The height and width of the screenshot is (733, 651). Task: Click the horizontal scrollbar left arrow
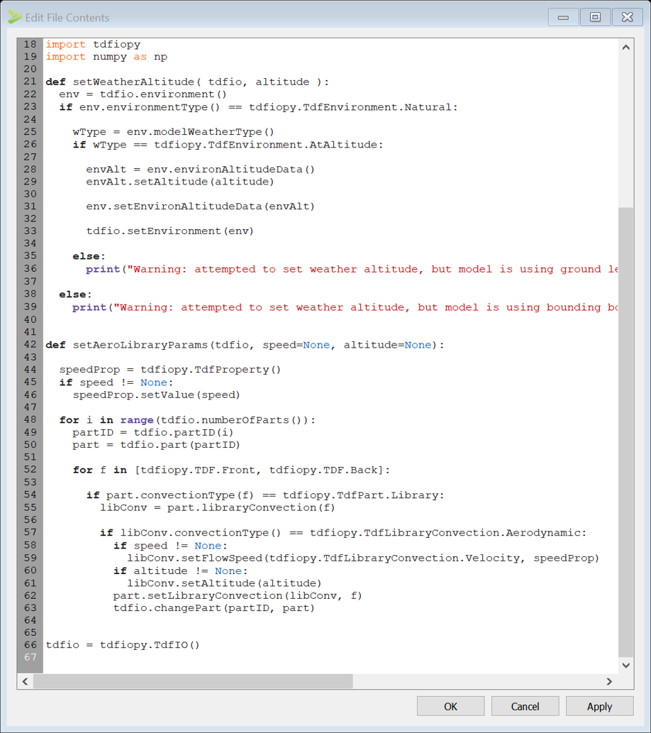click(26, 681)
